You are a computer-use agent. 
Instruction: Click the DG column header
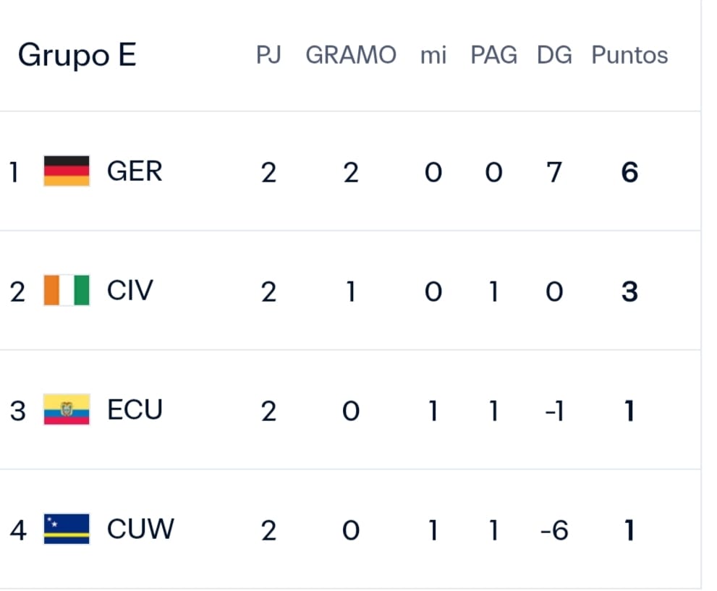[554, 55]
